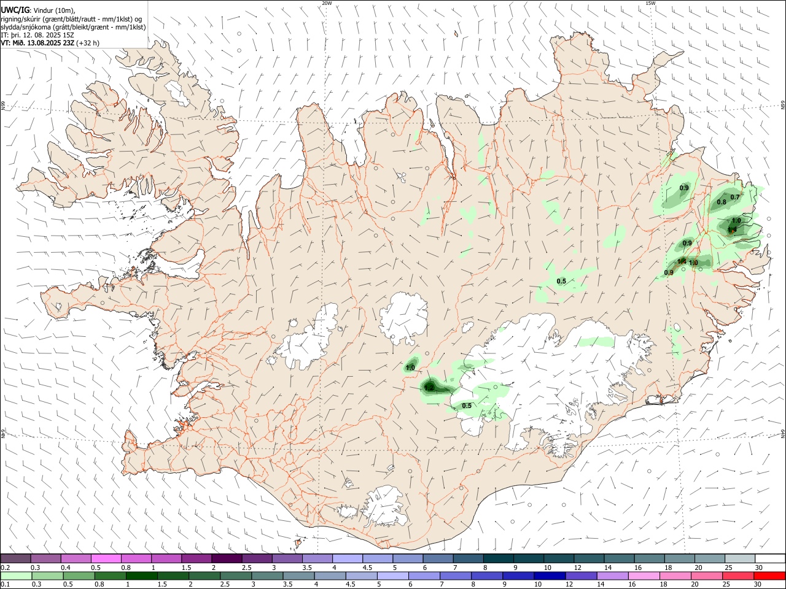Image resolution: width=786 pixels, height=589 pixels.
Task: Click the 'slydda/snjókoma' snow legend description line
Action: tap(73, 27)
